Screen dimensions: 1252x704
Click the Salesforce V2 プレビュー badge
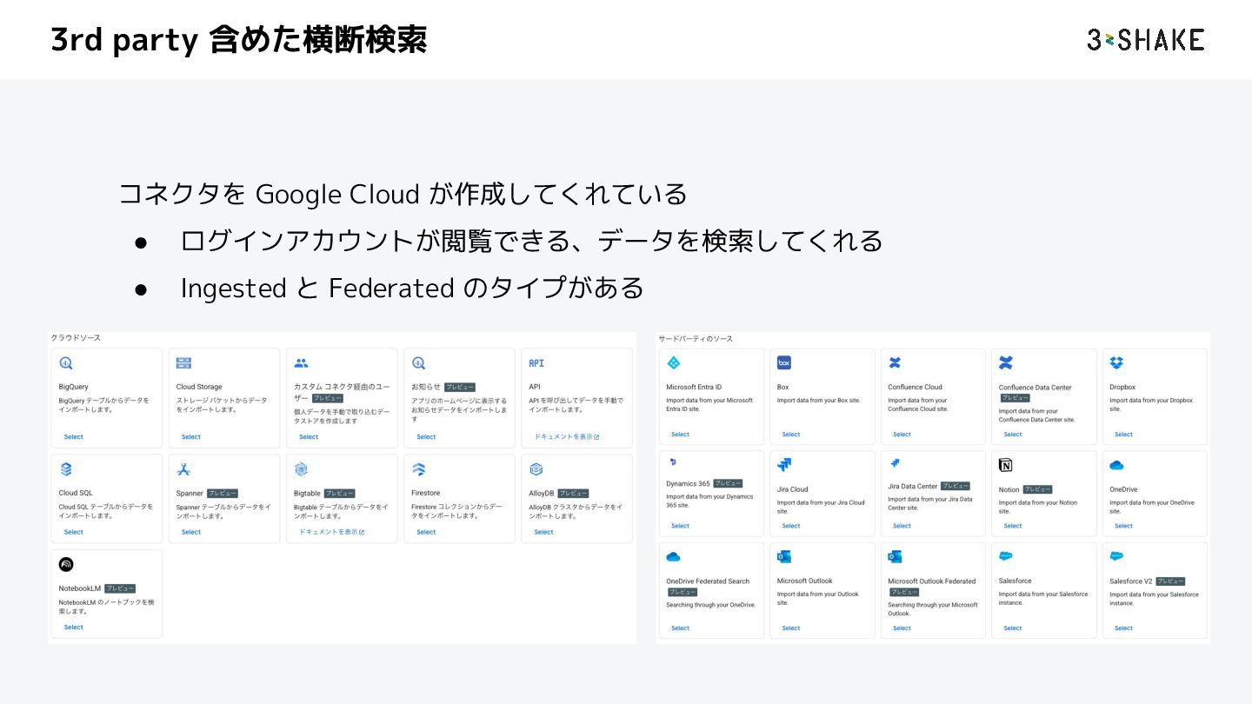tap(1170, 581)
